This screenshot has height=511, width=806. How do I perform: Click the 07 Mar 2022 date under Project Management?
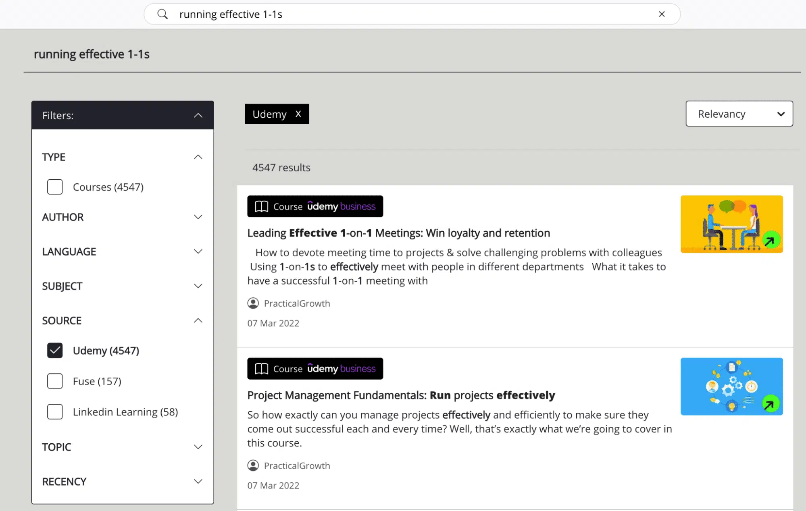click(x=273, y=486)
